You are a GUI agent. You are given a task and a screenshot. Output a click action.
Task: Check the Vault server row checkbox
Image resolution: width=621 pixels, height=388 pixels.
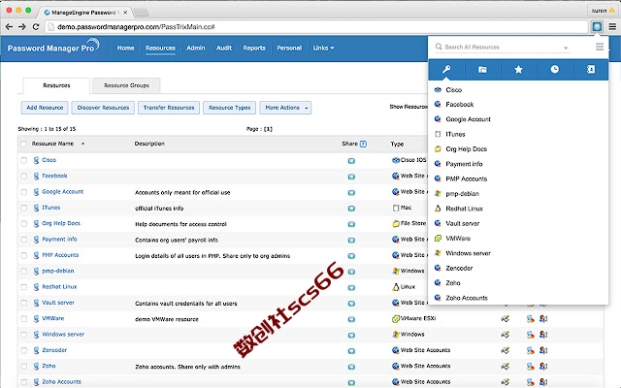(x=23, y=303)
